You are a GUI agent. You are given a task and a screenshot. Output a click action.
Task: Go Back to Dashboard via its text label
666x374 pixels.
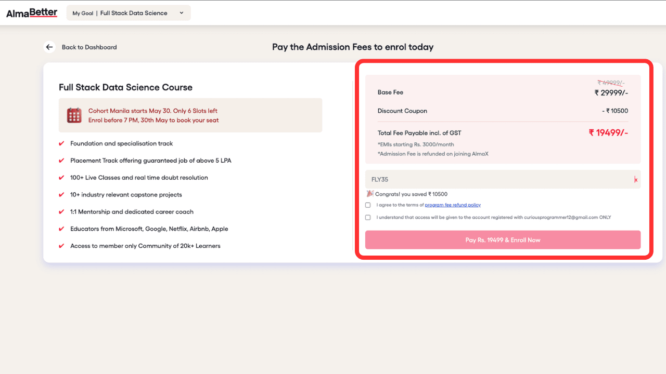(89, 47)
